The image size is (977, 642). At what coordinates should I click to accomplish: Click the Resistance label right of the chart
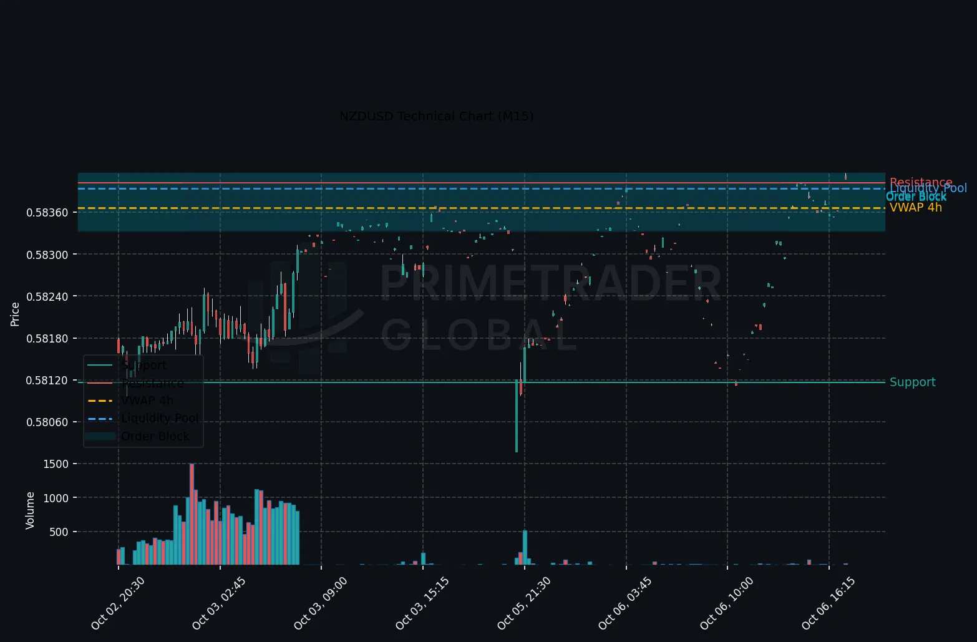[x=921, y=183]
